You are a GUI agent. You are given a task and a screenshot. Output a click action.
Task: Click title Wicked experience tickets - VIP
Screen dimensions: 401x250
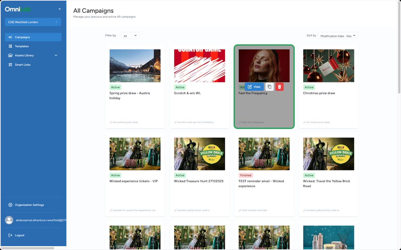point(134,181)
